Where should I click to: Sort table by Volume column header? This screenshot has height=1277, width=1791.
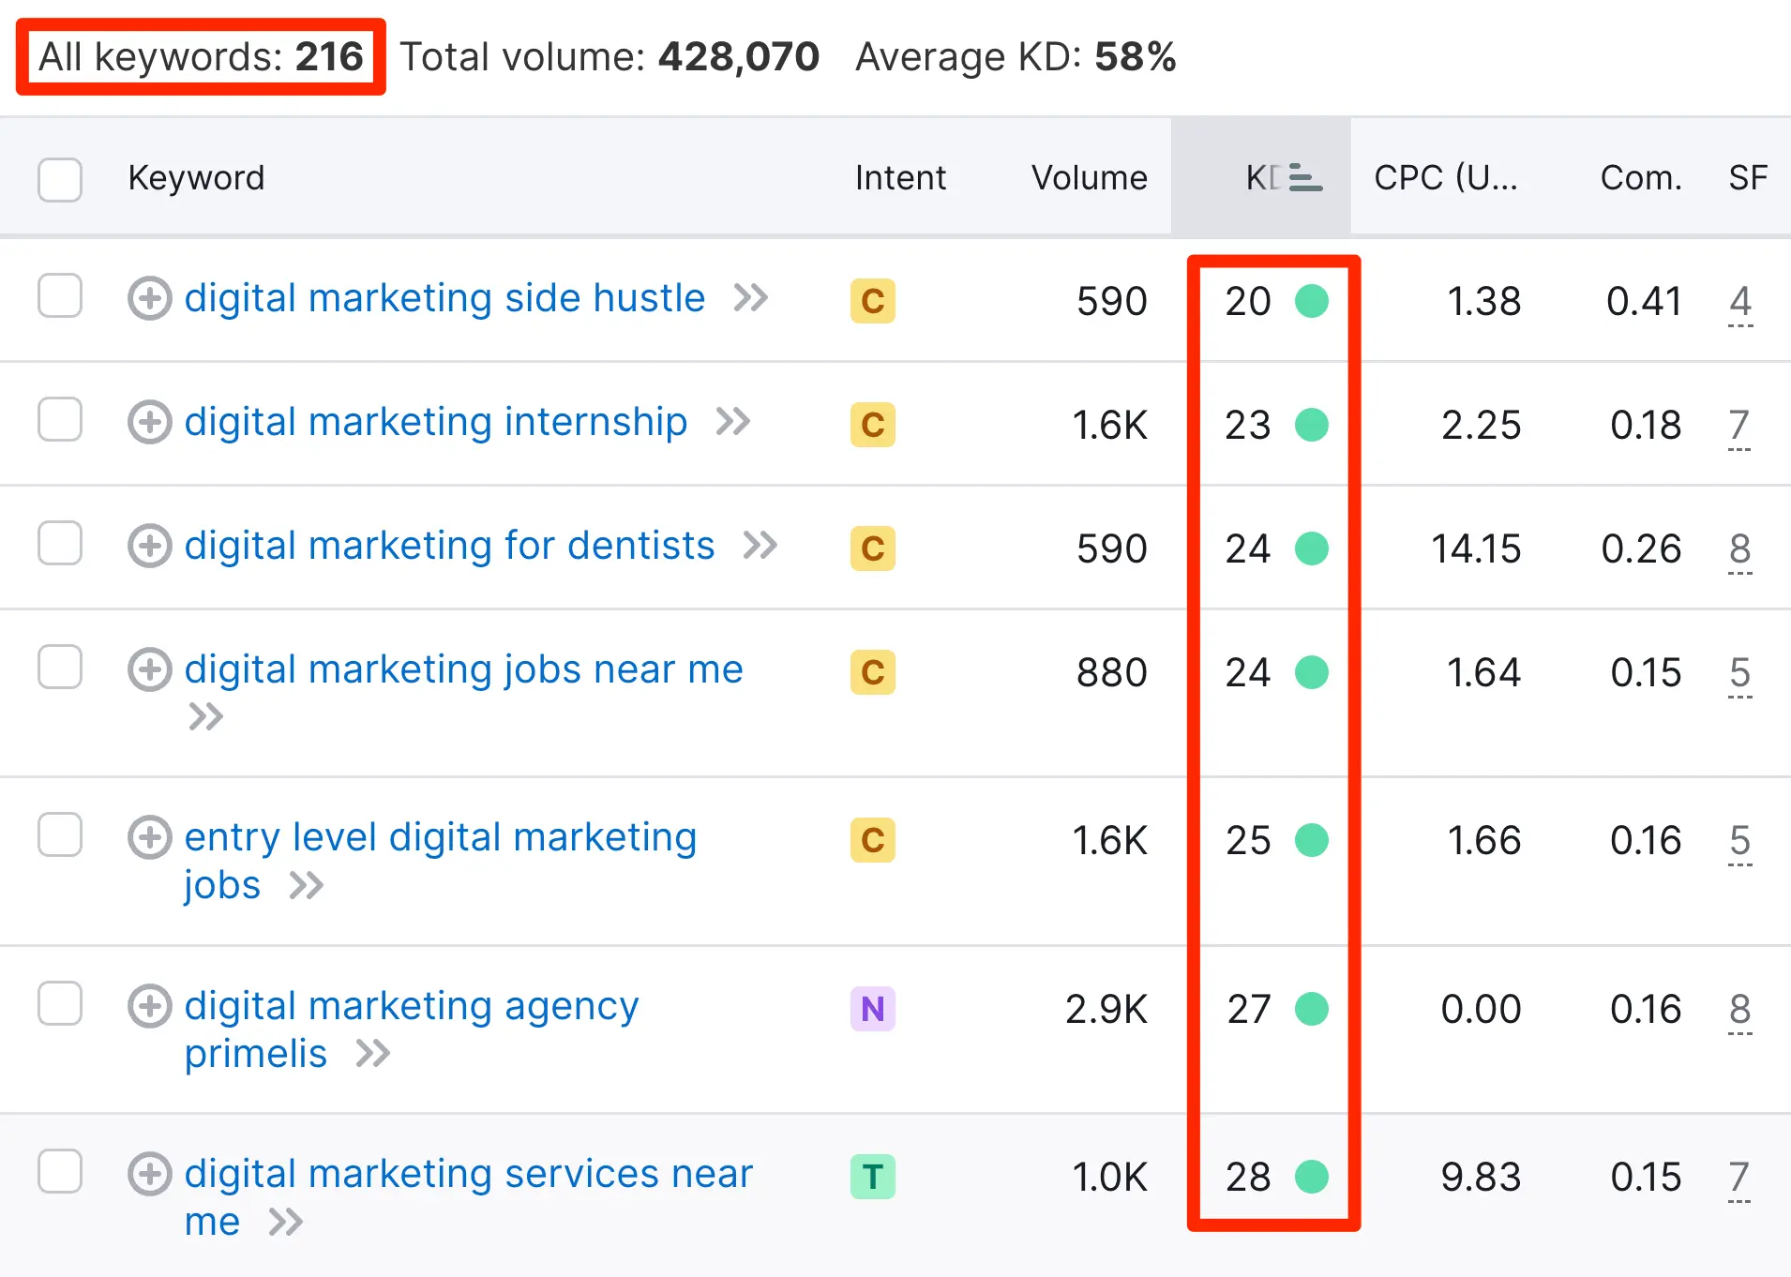(x=1089, y=177)
